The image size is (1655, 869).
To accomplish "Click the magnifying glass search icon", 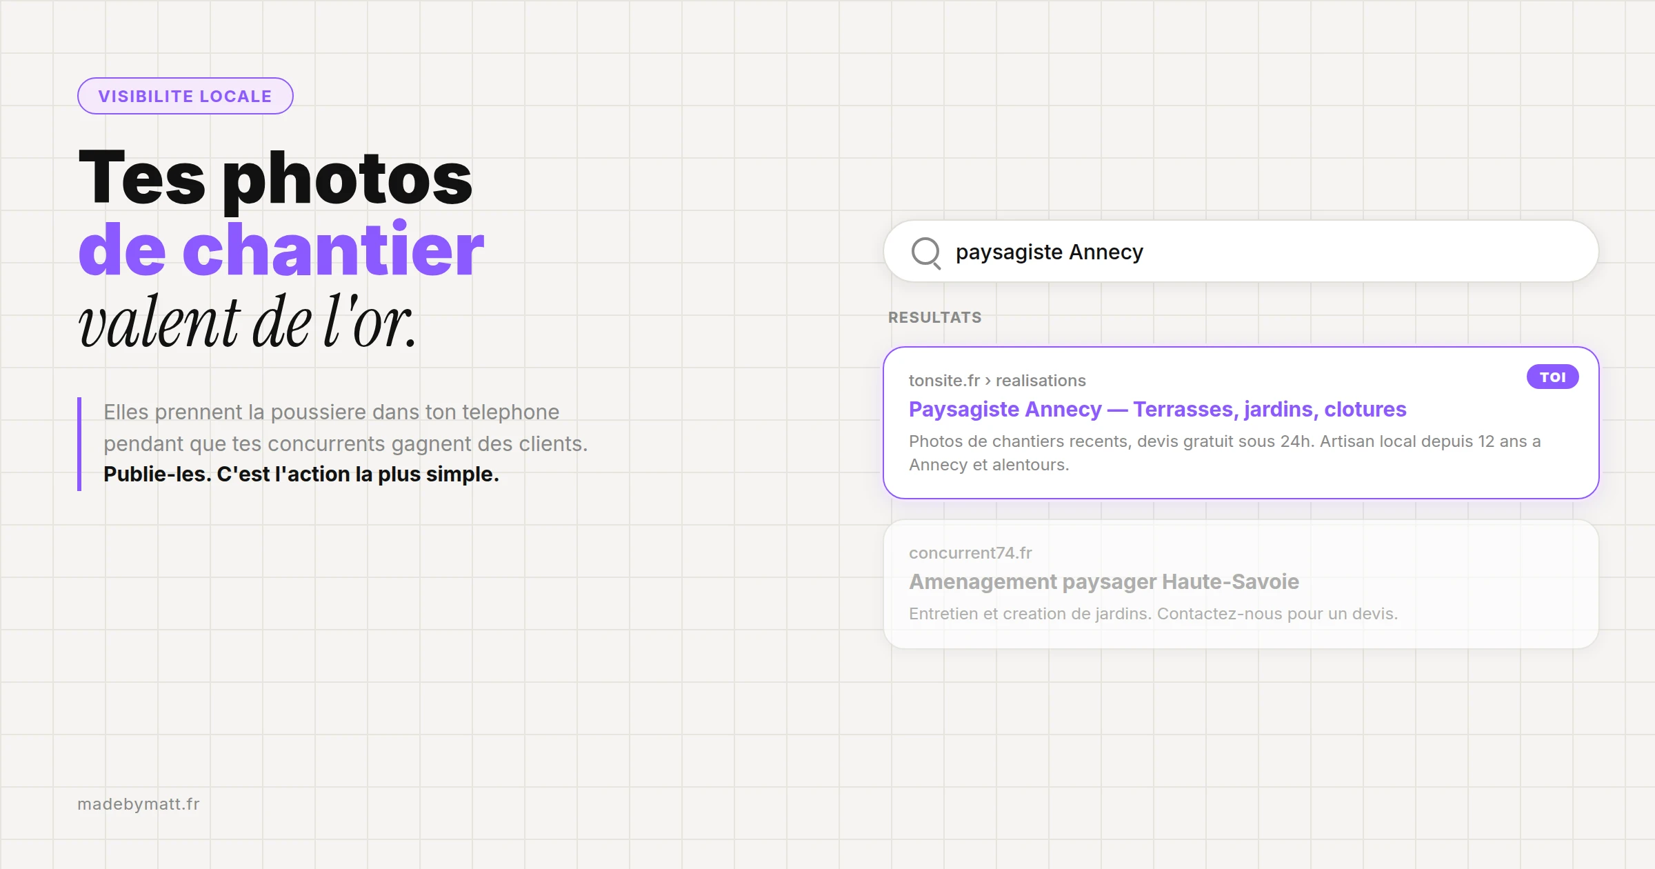I will point(926,252).
